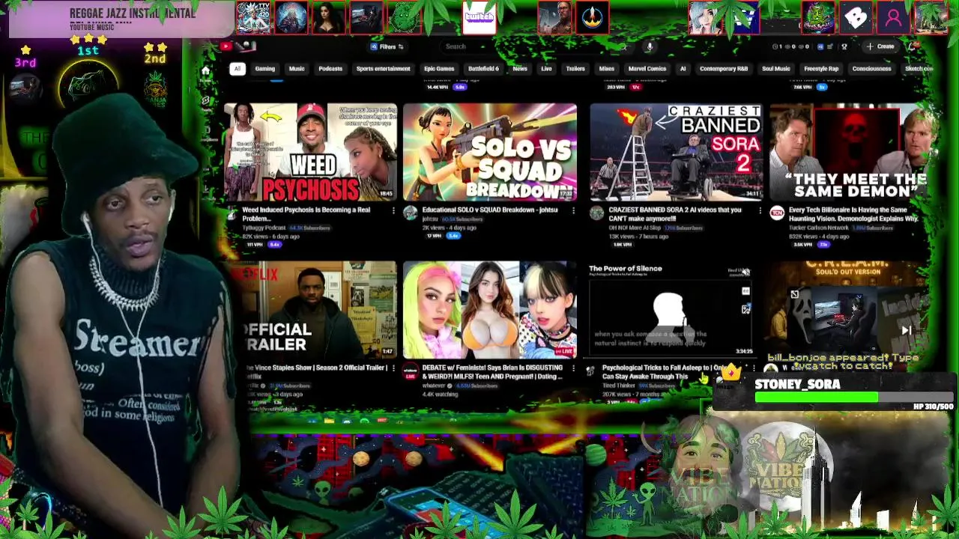Screen dimensions: 959x539
Task: Click the whatever channel live avatar
Action: 410,371
